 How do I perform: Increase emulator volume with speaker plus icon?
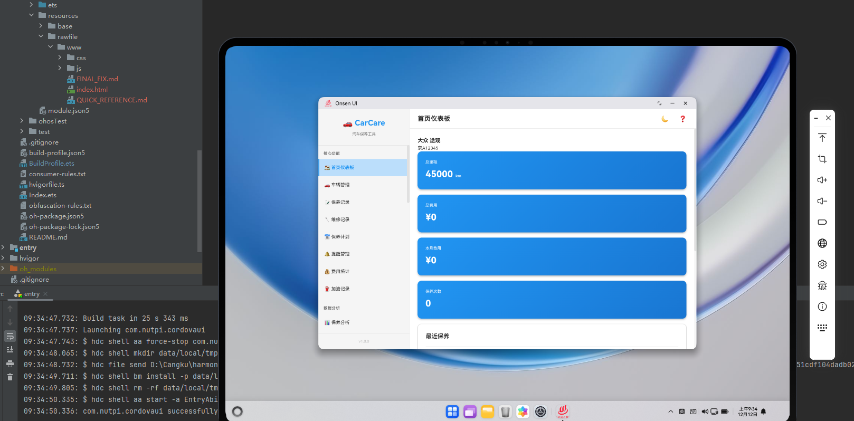pos(822,180)
